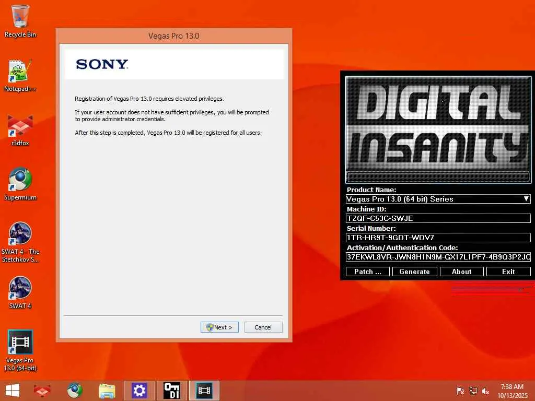Open the network tray icon
The image size is (535, 401).
[x=473, y=391]
